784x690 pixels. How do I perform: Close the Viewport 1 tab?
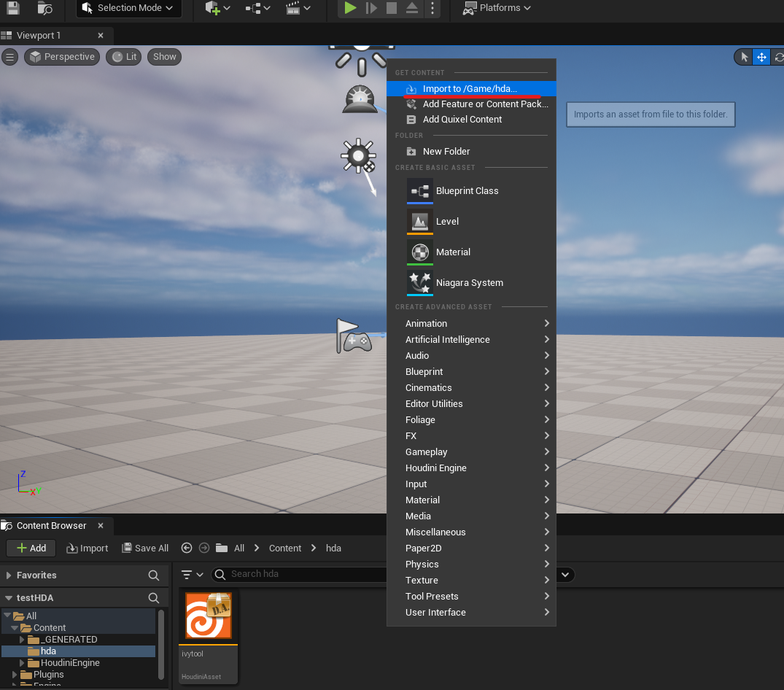(101, 36)
